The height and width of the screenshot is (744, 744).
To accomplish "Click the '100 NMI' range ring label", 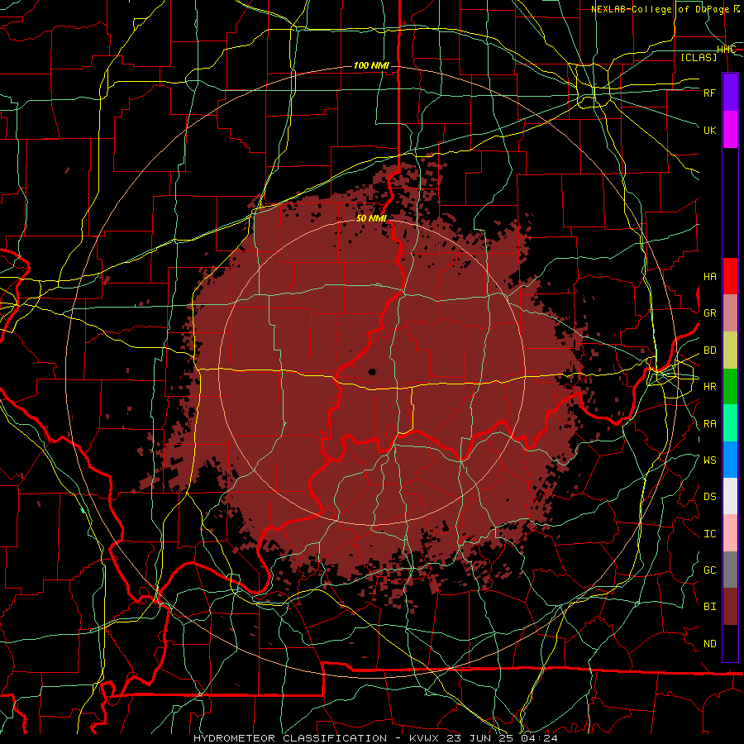I will pyautogui.click(x=371, y=65).
